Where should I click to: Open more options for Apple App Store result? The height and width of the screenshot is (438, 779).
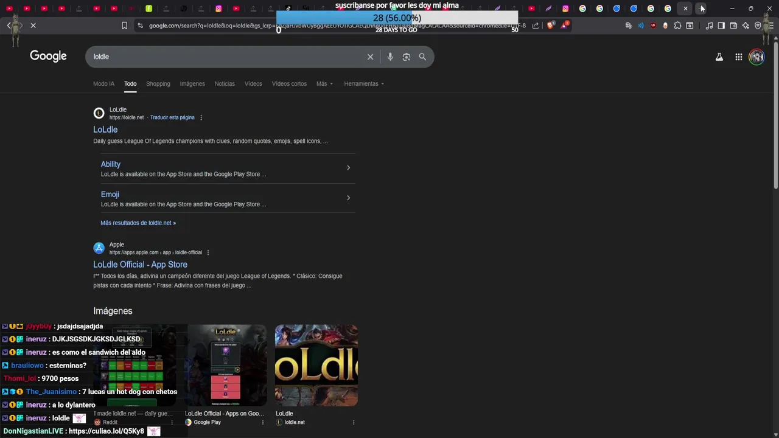(x=208, y=252)
